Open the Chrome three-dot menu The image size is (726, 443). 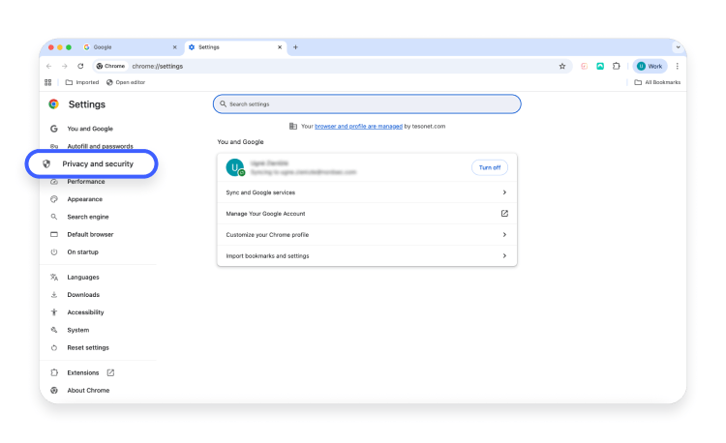coord(677,66)
